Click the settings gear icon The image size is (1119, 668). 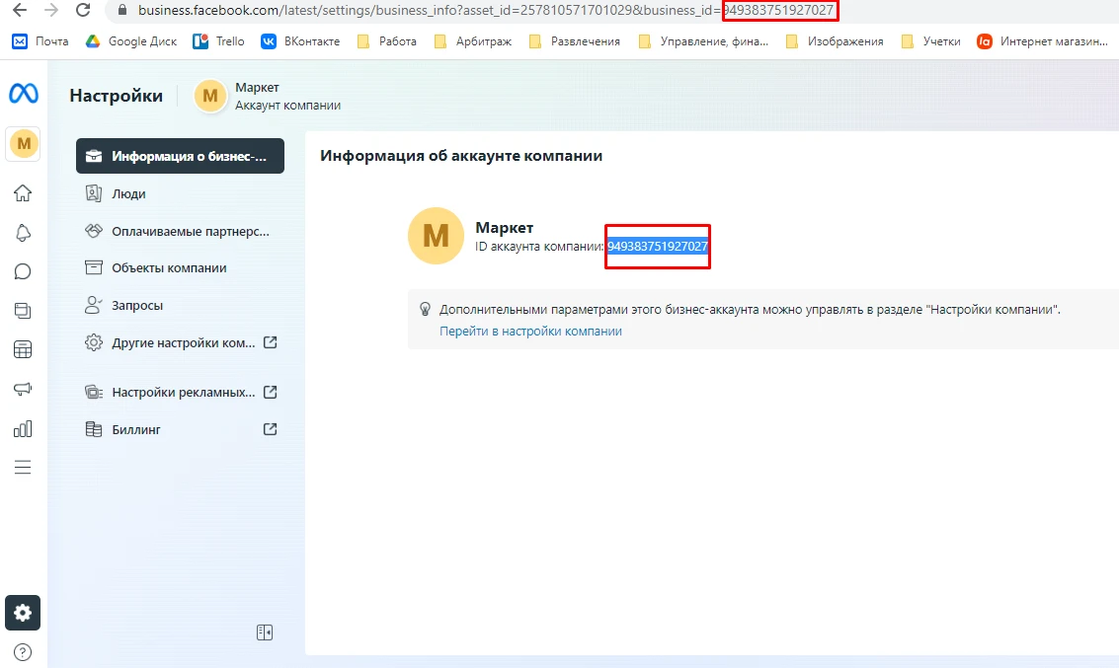tap(23, 613)
